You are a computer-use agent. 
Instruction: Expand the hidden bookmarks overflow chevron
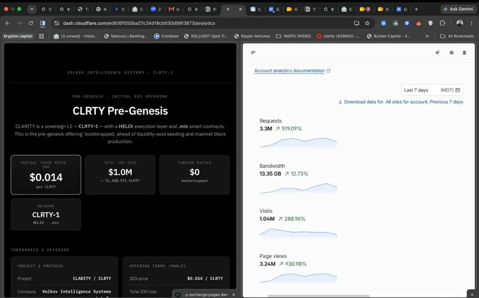pos(427,36)
